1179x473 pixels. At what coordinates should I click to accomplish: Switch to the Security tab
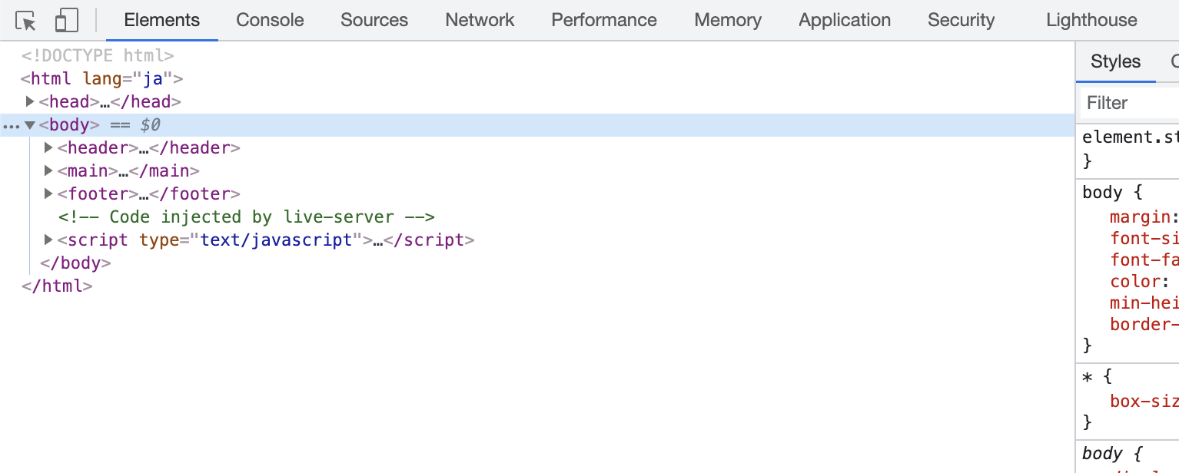(961, 20)
